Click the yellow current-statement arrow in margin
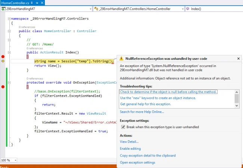Image resolution: width=243 pixels, height=168 pixels. click(3, 61)
